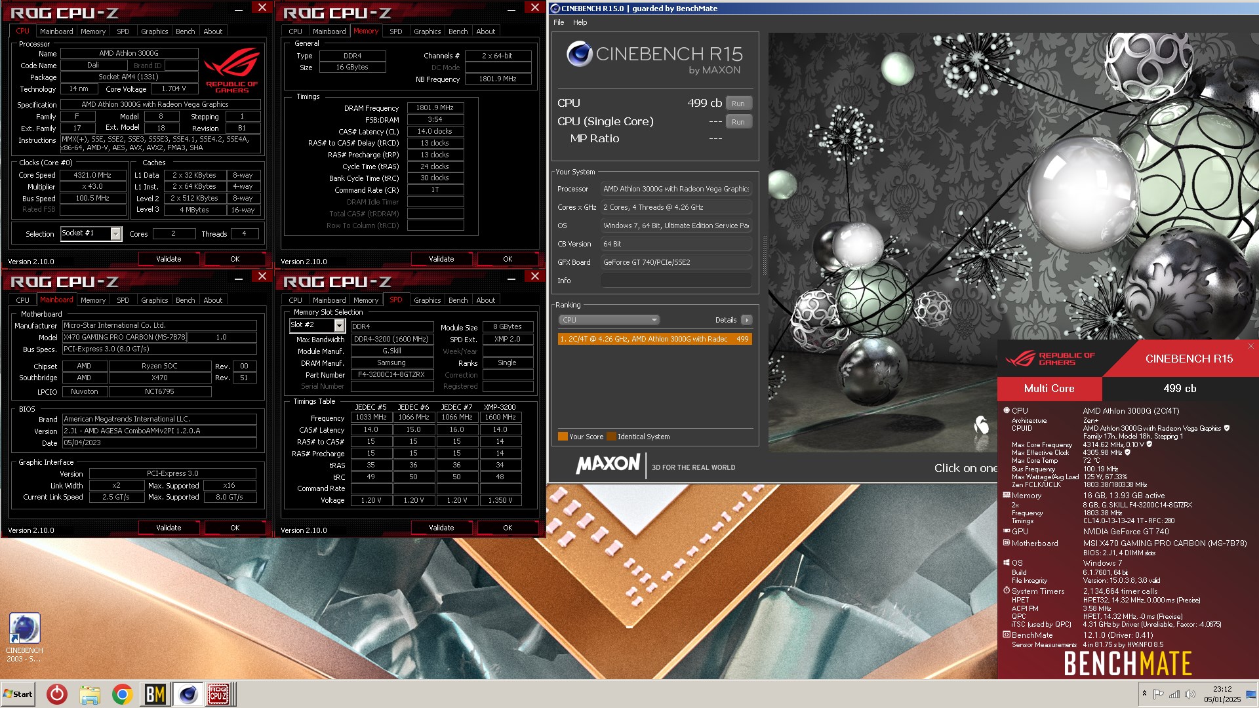This screenshot has height=708, width=1259.
Task: Click the Windows Start button
Action: coord(18,694)
